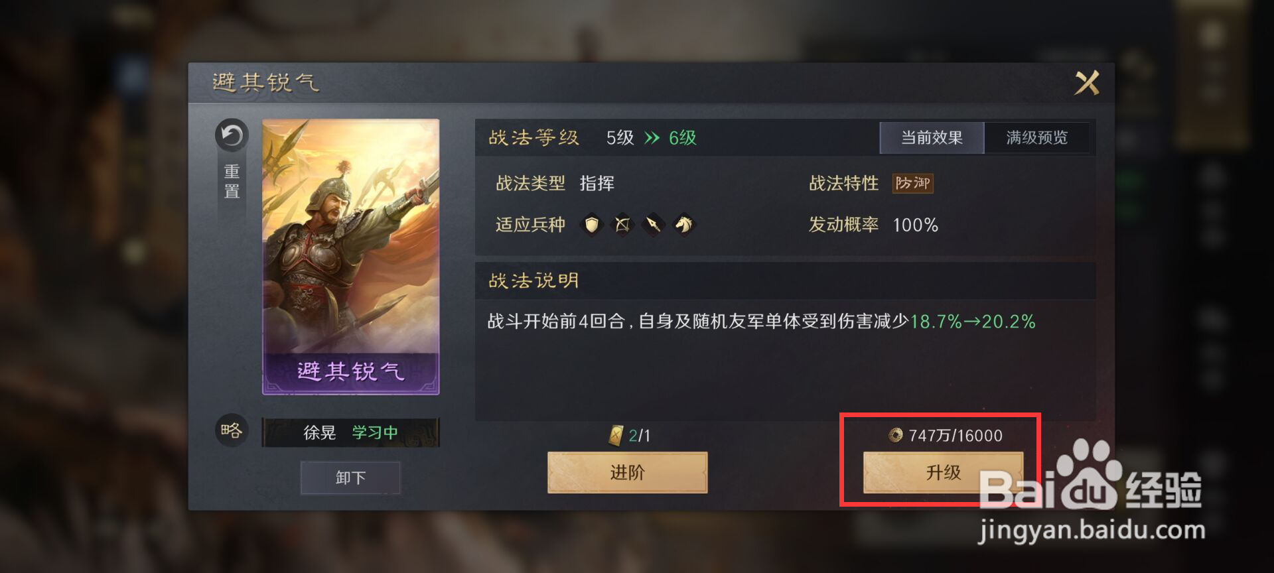Select the spear troop type icon
This screenshot has width=1274, height=573.
coord(653,225)
